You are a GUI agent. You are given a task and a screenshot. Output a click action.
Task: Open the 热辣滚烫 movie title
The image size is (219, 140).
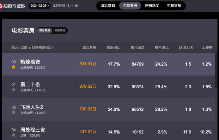(x=30, y=62)
